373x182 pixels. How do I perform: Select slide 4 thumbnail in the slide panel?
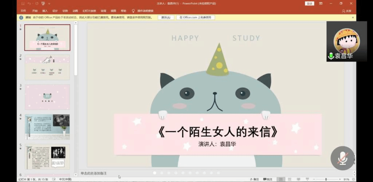[x=47, y=127]
